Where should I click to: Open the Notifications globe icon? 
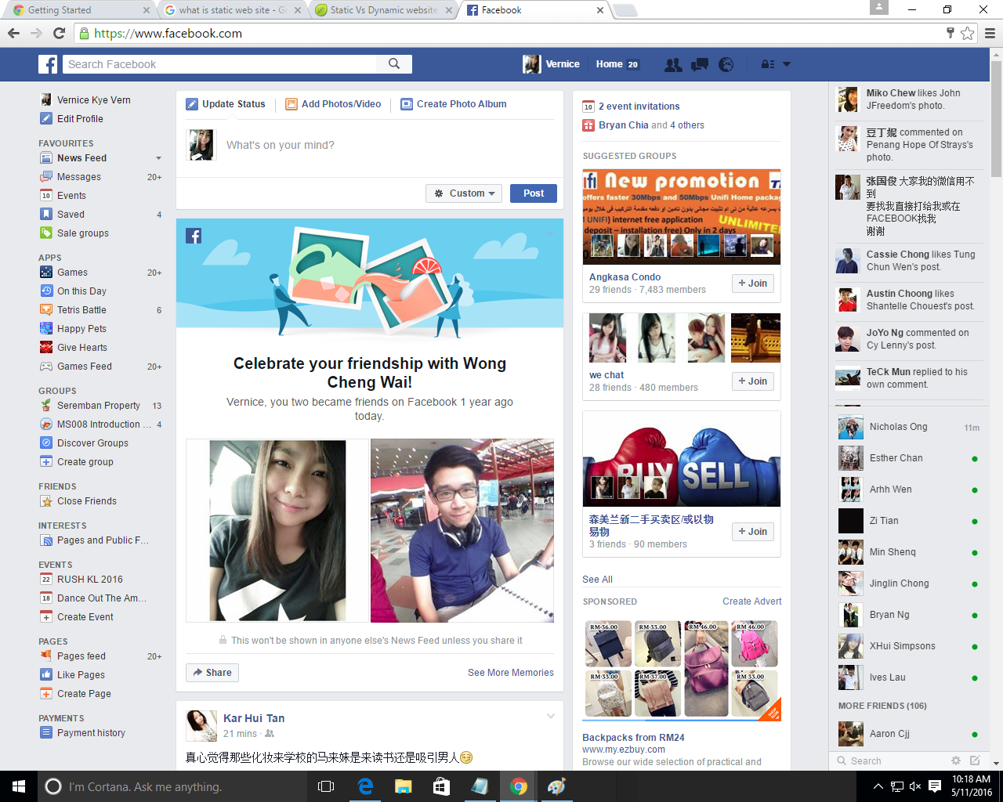pyautogui.click(x=726, y=65)
